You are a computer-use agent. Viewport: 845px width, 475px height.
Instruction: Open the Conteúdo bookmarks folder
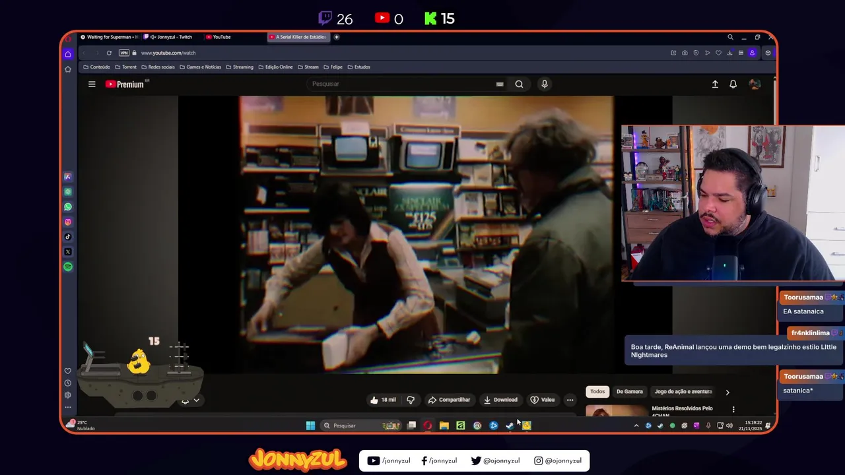point(96,67)
